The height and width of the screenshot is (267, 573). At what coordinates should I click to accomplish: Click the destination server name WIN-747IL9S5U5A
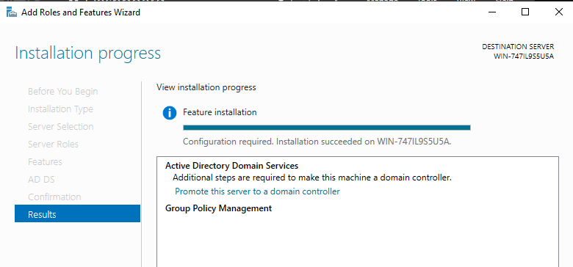coord(524,56)
